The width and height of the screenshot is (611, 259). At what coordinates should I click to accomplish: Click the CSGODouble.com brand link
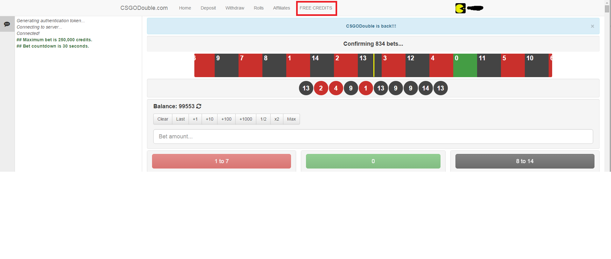[x=144, y=8]
